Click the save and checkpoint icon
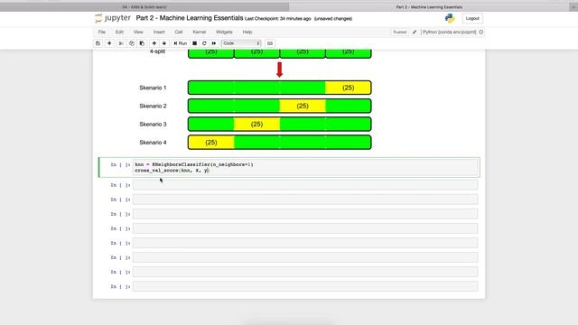578x325 pixels. (x=98, y=43)
